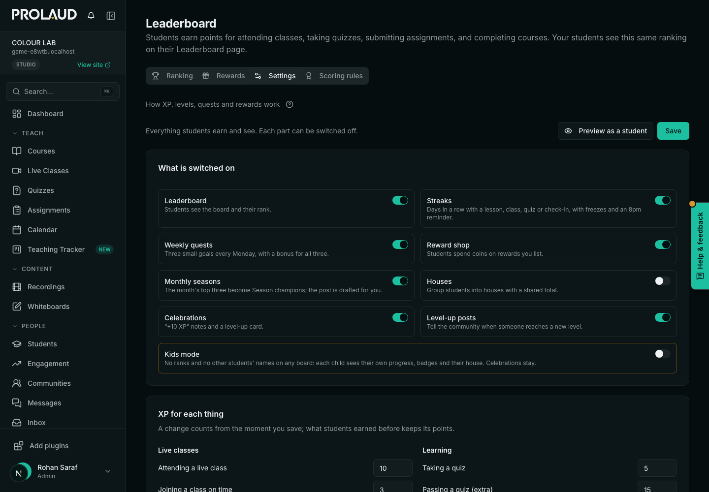The image size is (709, 492).
Task: Open the View site link
Action: tap(94, 65)
